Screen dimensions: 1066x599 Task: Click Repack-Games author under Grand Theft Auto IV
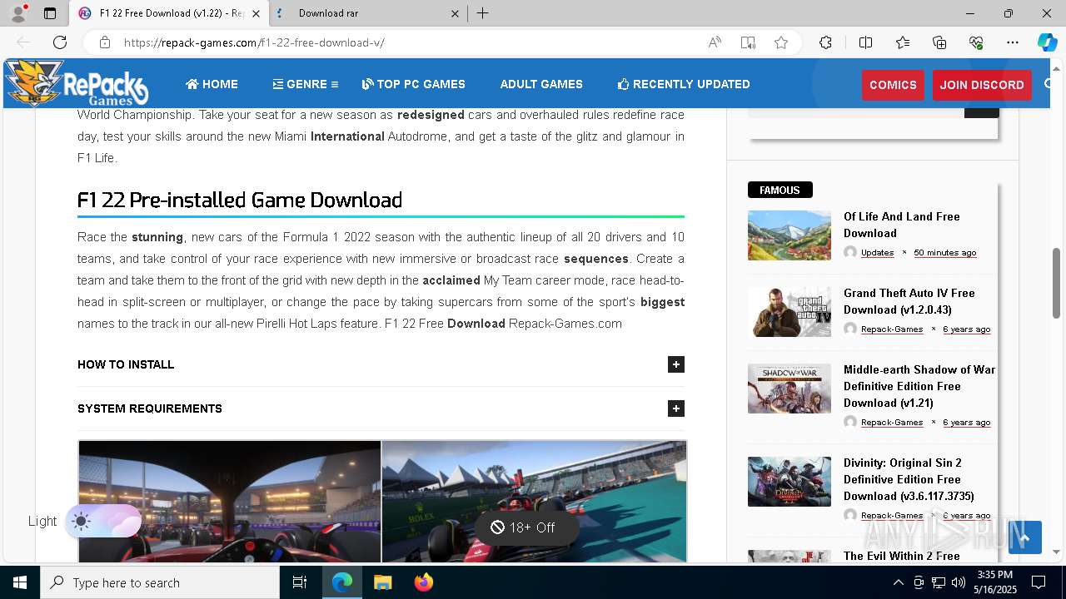[x=892, y=329]
